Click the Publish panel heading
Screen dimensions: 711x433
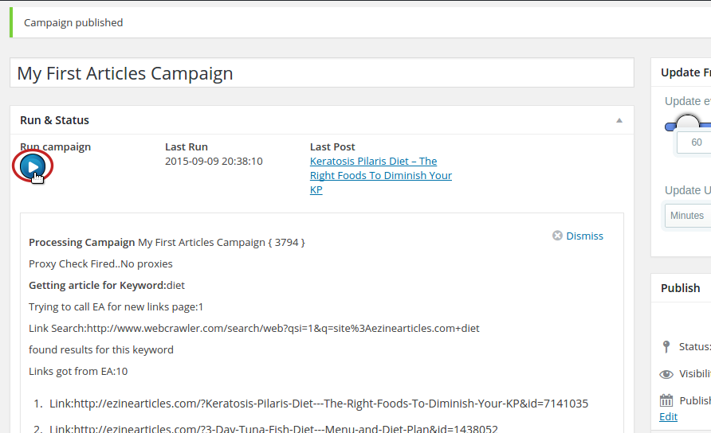pos(680,288)
